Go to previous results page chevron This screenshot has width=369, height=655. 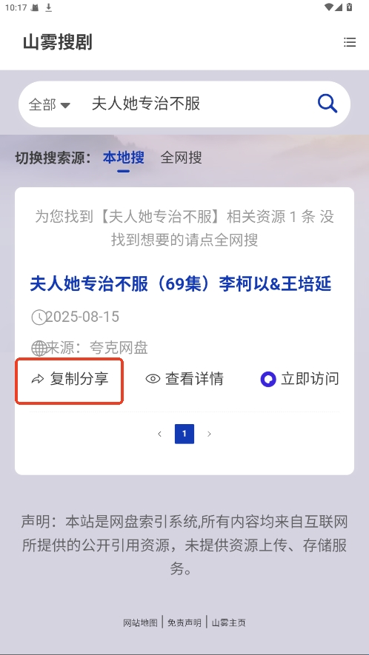tap(159, 434)
